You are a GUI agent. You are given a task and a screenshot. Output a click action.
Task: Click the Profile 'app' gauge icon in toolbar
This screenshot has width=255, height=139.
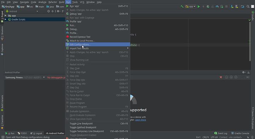pos(217,7)
